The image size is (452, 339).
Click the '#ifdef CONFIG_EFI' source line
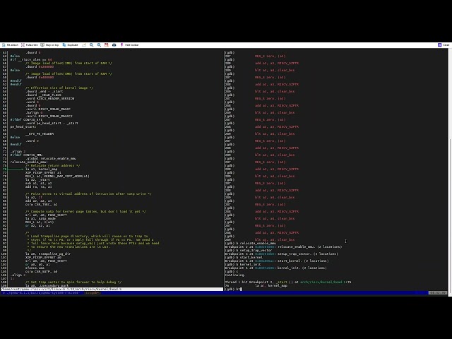[26, 119]
